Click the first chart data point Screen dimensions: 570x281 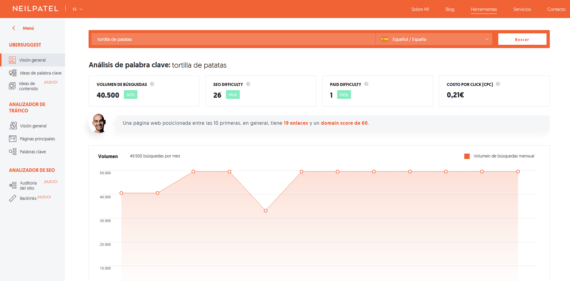[121, 193]
